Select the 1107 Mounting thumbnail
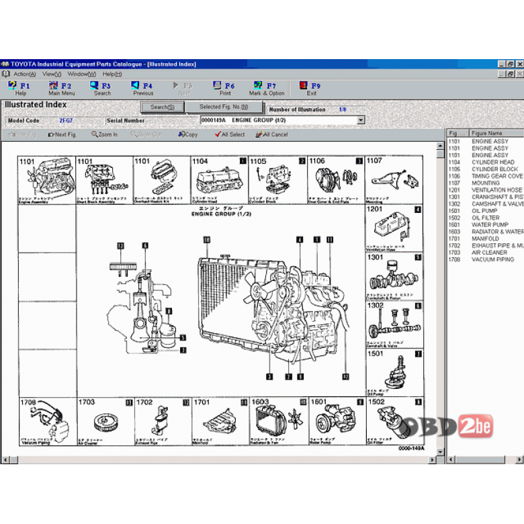Viewport: 524px width, 524px height. (394, 180)
